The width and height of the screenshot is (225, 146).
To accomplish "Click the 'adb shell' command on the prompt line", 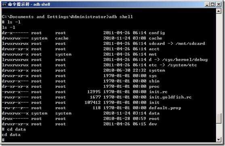I will (121, 17).
